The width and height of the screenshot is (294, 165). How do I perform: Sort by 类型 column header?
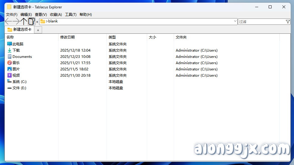[127, 37]
